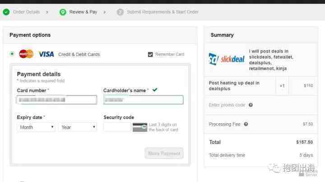Screen dimensions: 325x182
Task: Click the green Order Details checkmark icon
Action: (6, 12)
